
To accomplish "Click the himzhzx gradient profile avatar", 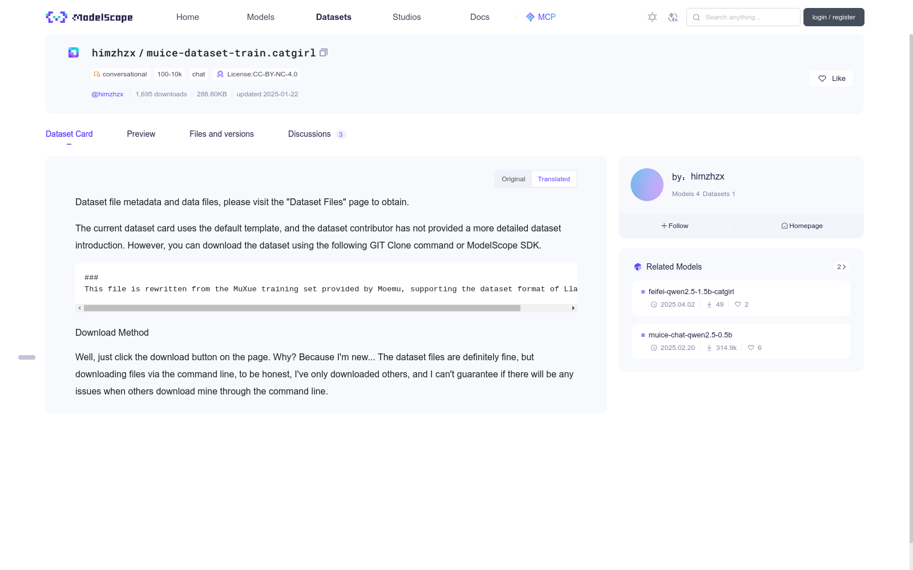I will coord(647,185).
